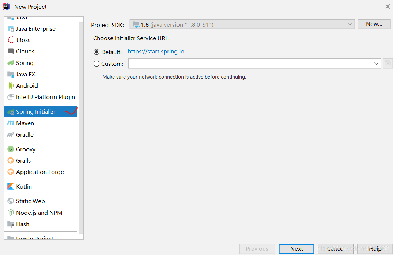Expand the Custom URL history dropdown arrow
This screenshot has width=393, height=255.
[x=376, y=64]
